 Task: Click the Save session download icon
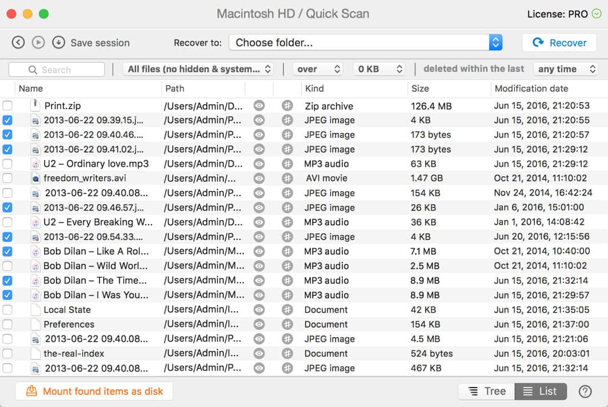tap(58, 42)
